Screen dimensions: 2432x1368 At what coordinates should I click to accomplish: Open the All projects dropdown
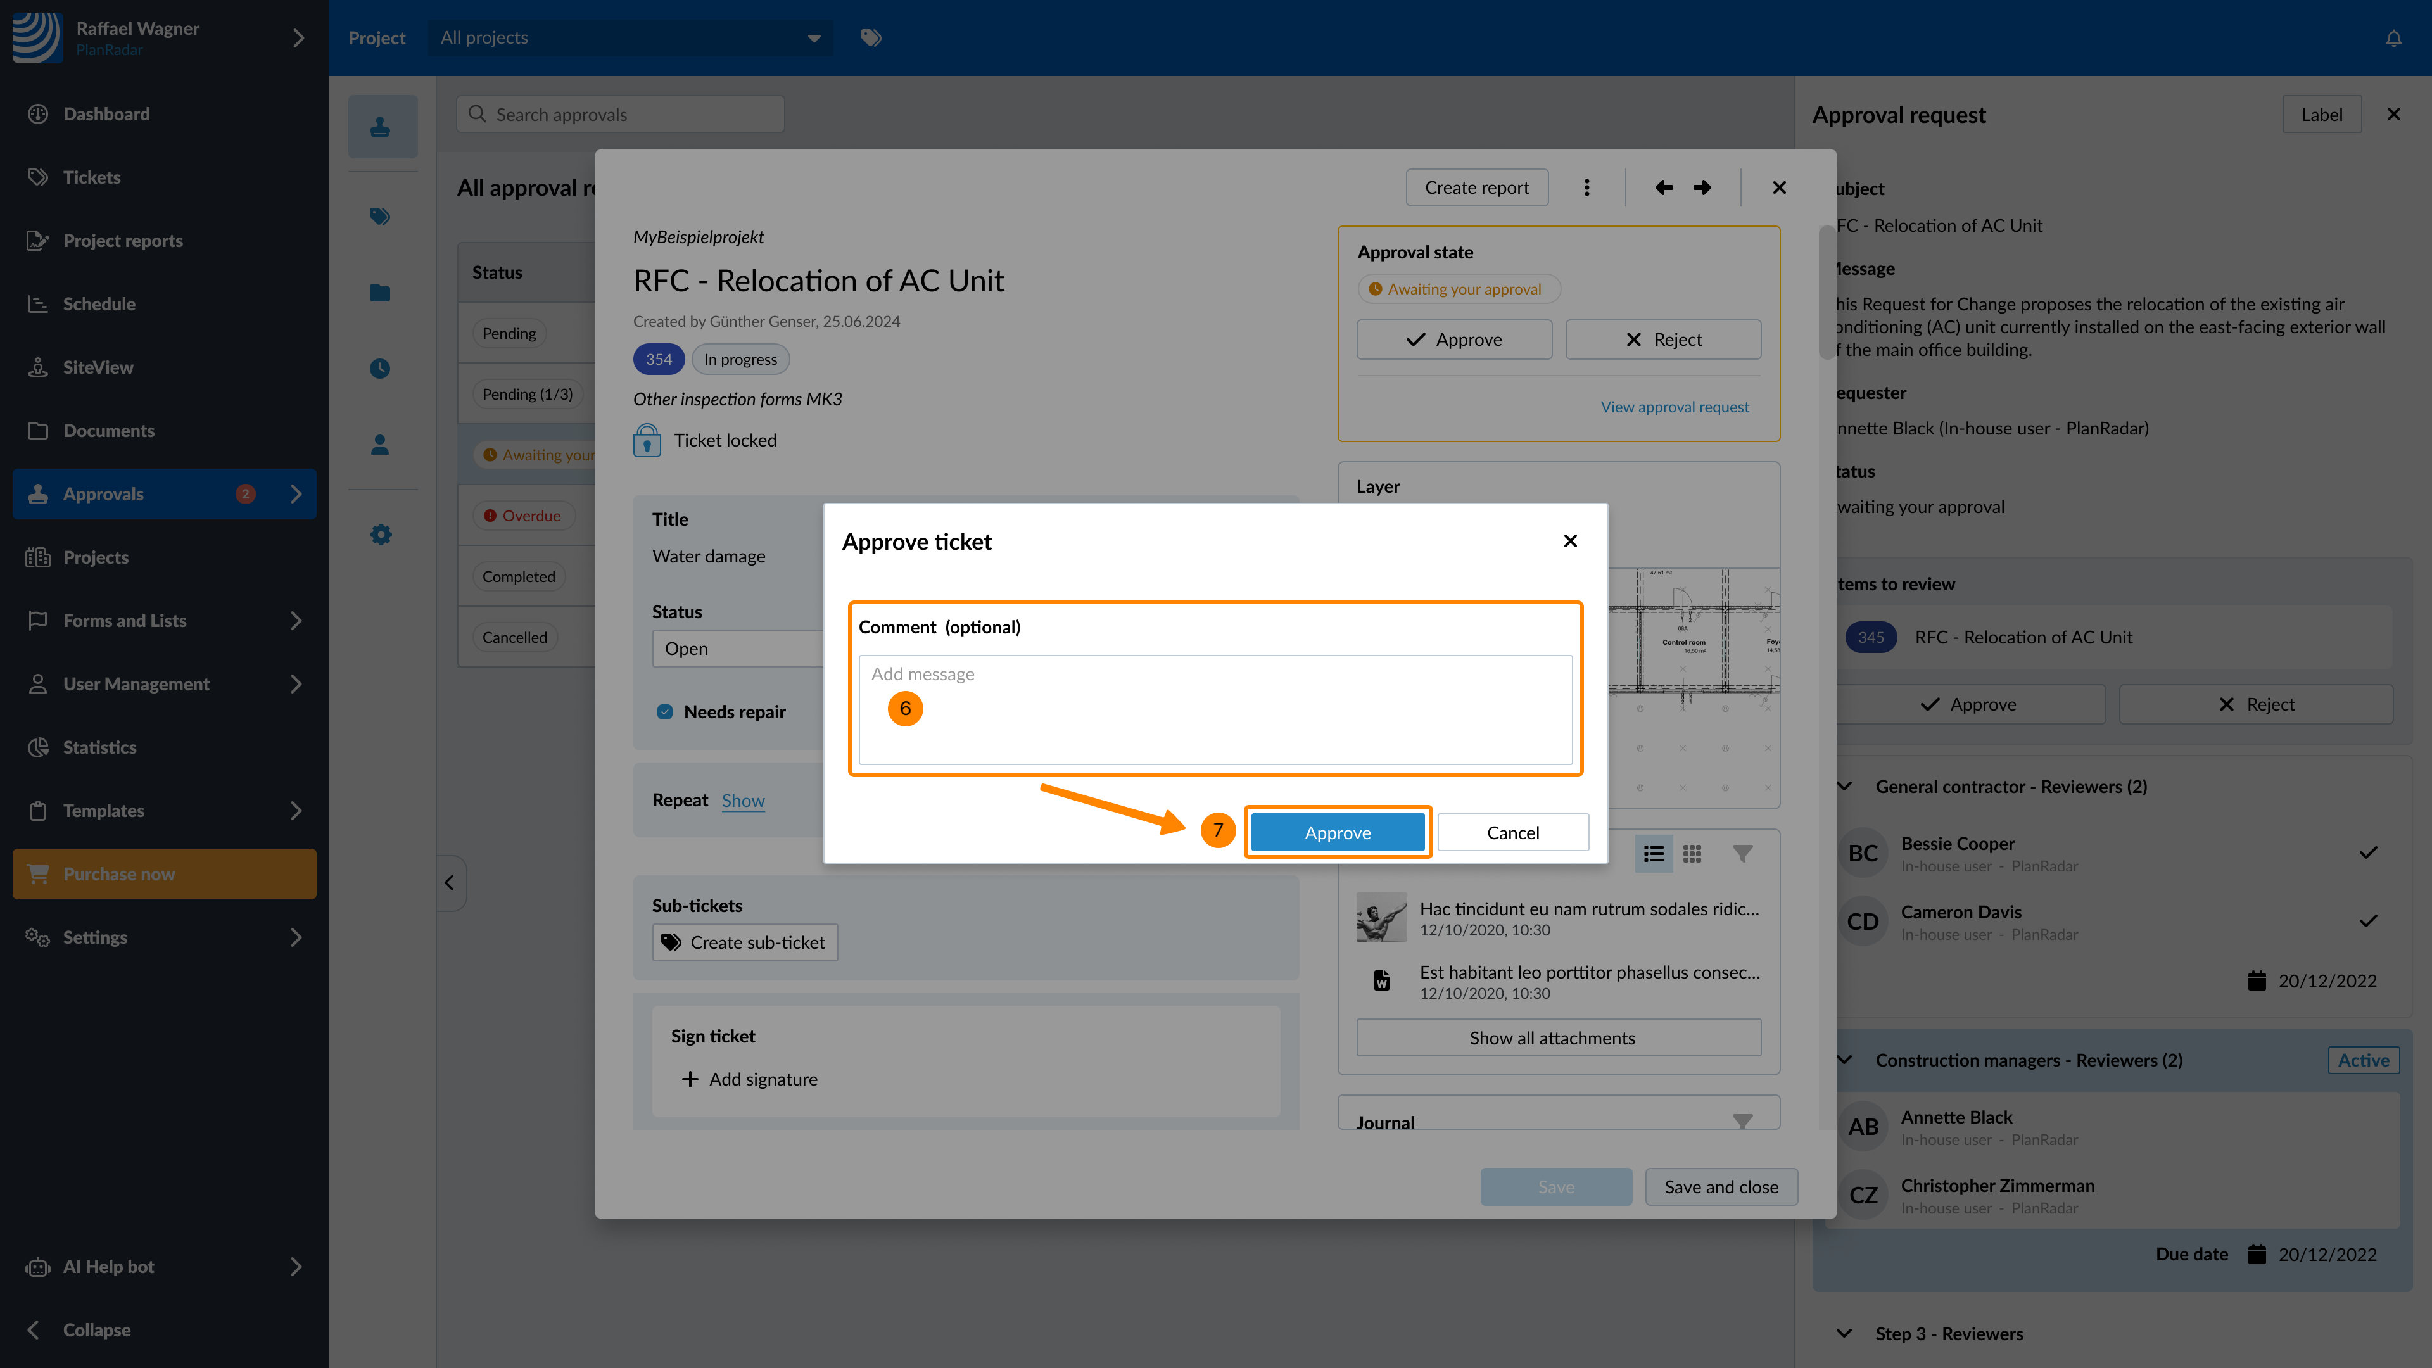(630, 38)
